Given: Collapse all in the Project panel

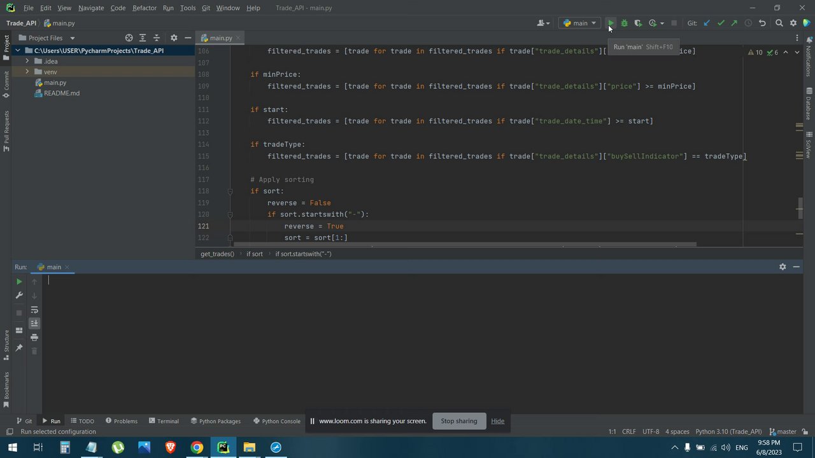Looking at the screenshot, I should 157,38.
